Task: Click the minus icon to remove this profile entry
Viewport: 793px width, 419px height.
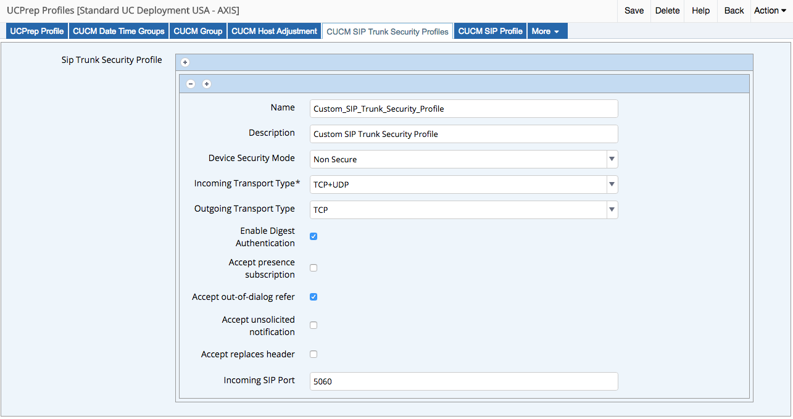Action: point(191,84)
